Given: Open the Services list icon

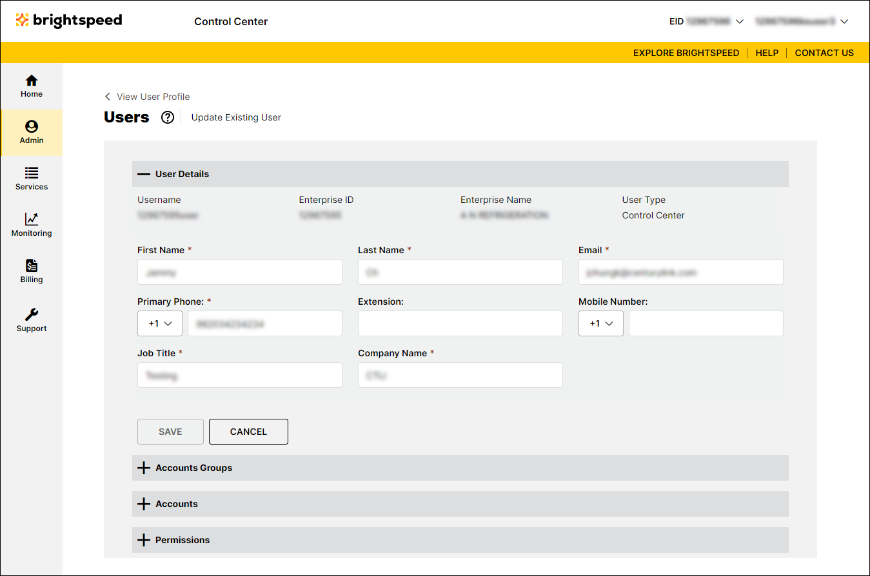Looking at the screenshot, I should [32, 173].
